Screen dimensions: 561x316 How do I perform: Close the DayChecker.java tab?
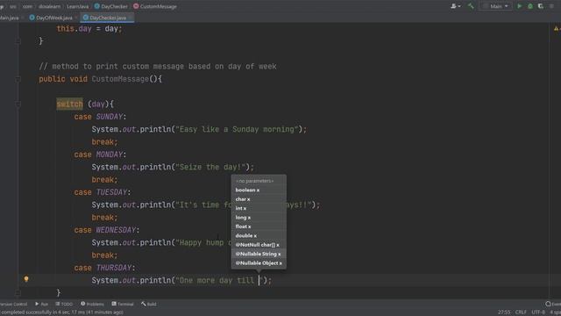coord(131,18)
